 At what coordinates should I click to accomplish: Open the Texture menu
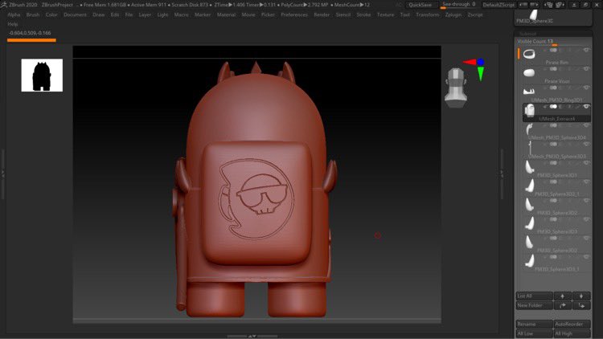coord(385,14)
